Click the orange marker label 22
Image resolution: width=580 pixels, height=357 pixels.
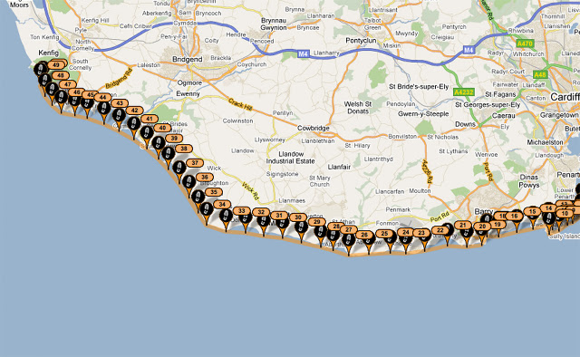[x=440, y=230]
